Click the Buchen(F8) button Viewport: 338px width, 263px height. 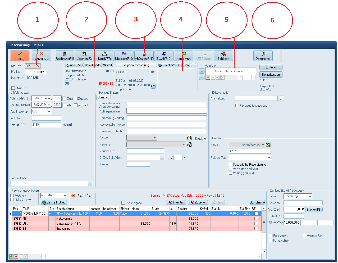click(314, 210)
